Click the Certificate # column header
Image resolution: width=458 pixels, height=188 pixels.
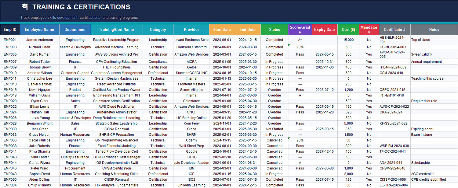tap(395, 30)
